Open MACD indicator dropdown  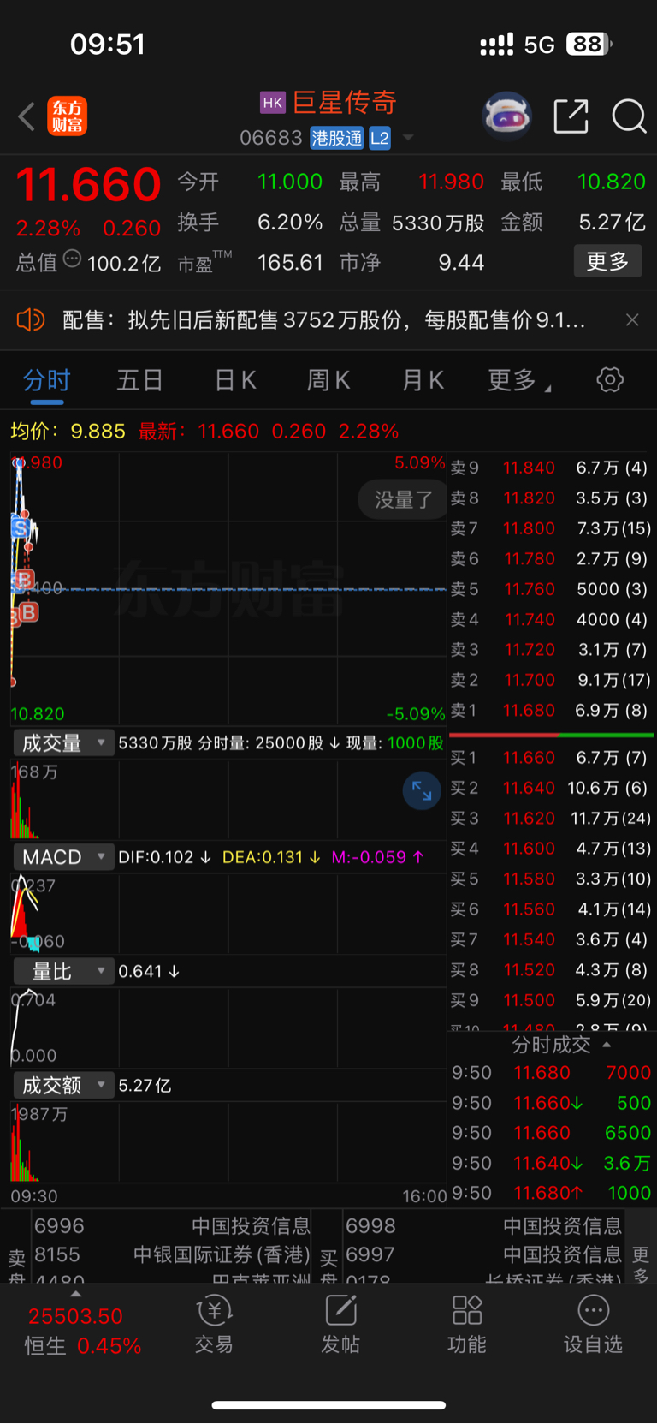(x=63, y=857)
